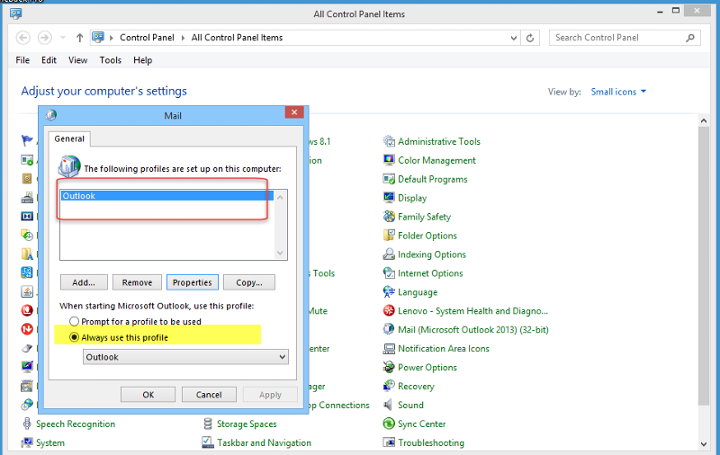Click profile list scroll down arrow
720x455 pixels.
click(280, 254)
